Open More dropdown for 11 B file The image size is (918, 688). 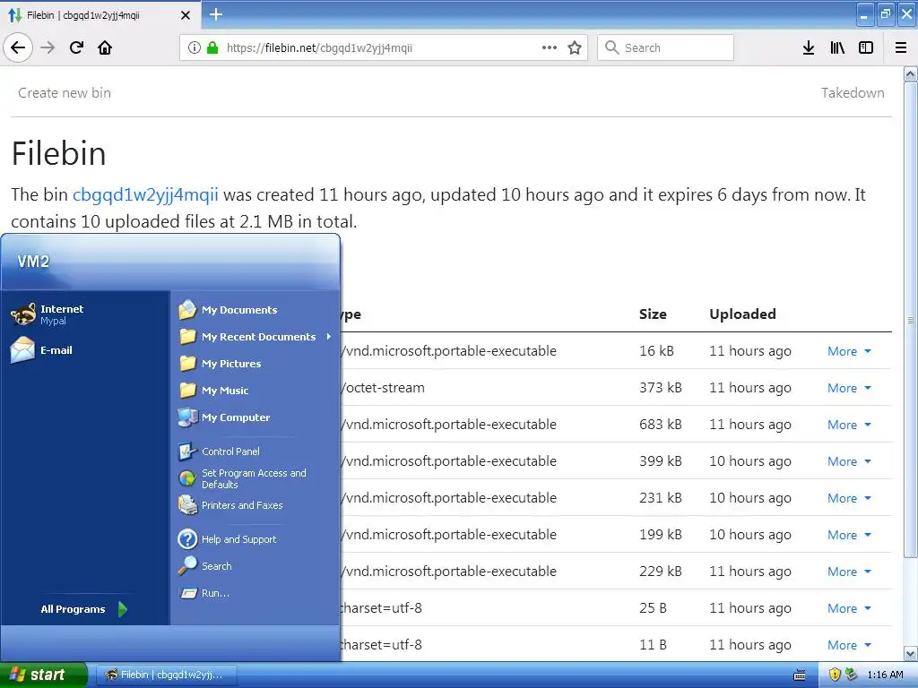pyautogui.click(x=849, y=645)
